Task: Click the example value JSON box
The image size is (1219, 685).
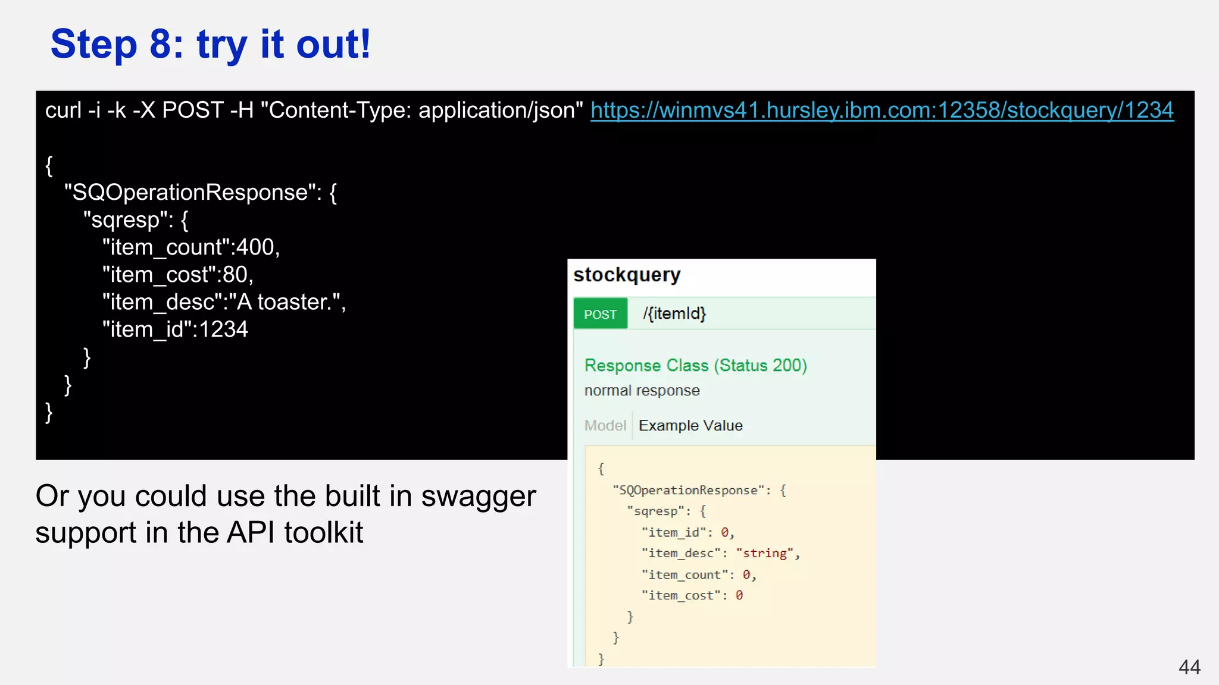Action: 730,556
